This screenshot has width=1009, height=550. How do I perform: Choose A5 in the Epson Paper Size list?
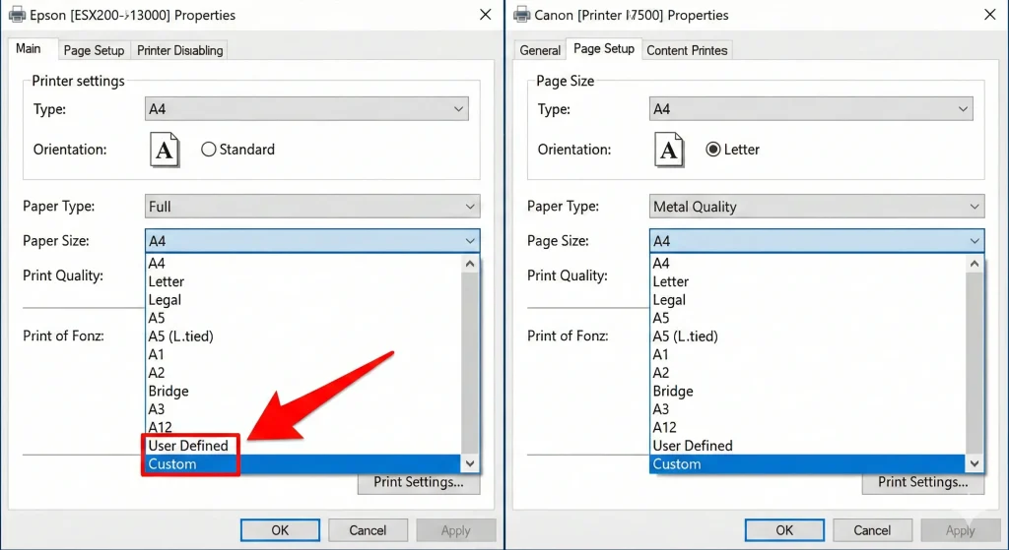point(303,318)
